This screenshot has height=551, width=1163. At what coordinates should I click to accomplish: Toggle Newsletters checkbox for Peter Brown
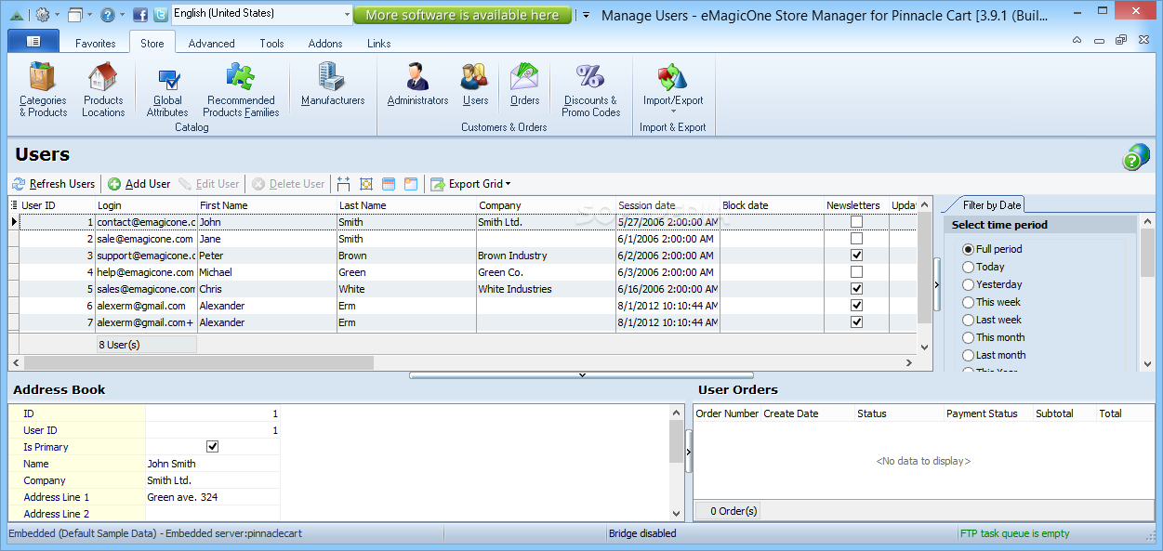[856, 256]
